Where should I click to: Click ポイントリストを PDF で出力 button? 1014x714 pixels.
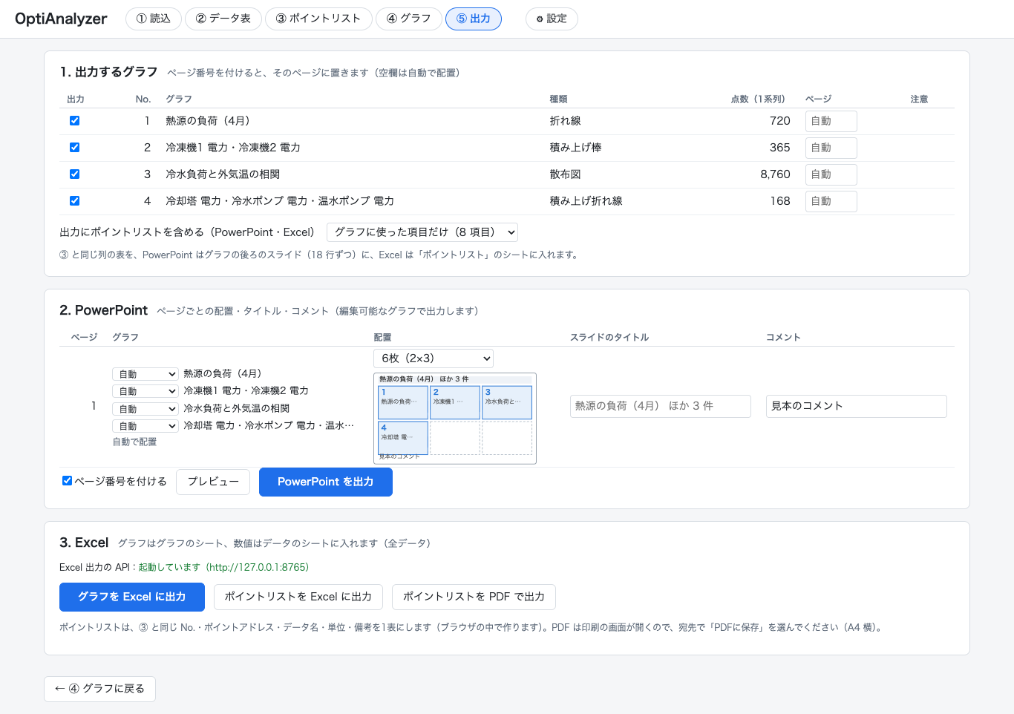pos(474,597)
